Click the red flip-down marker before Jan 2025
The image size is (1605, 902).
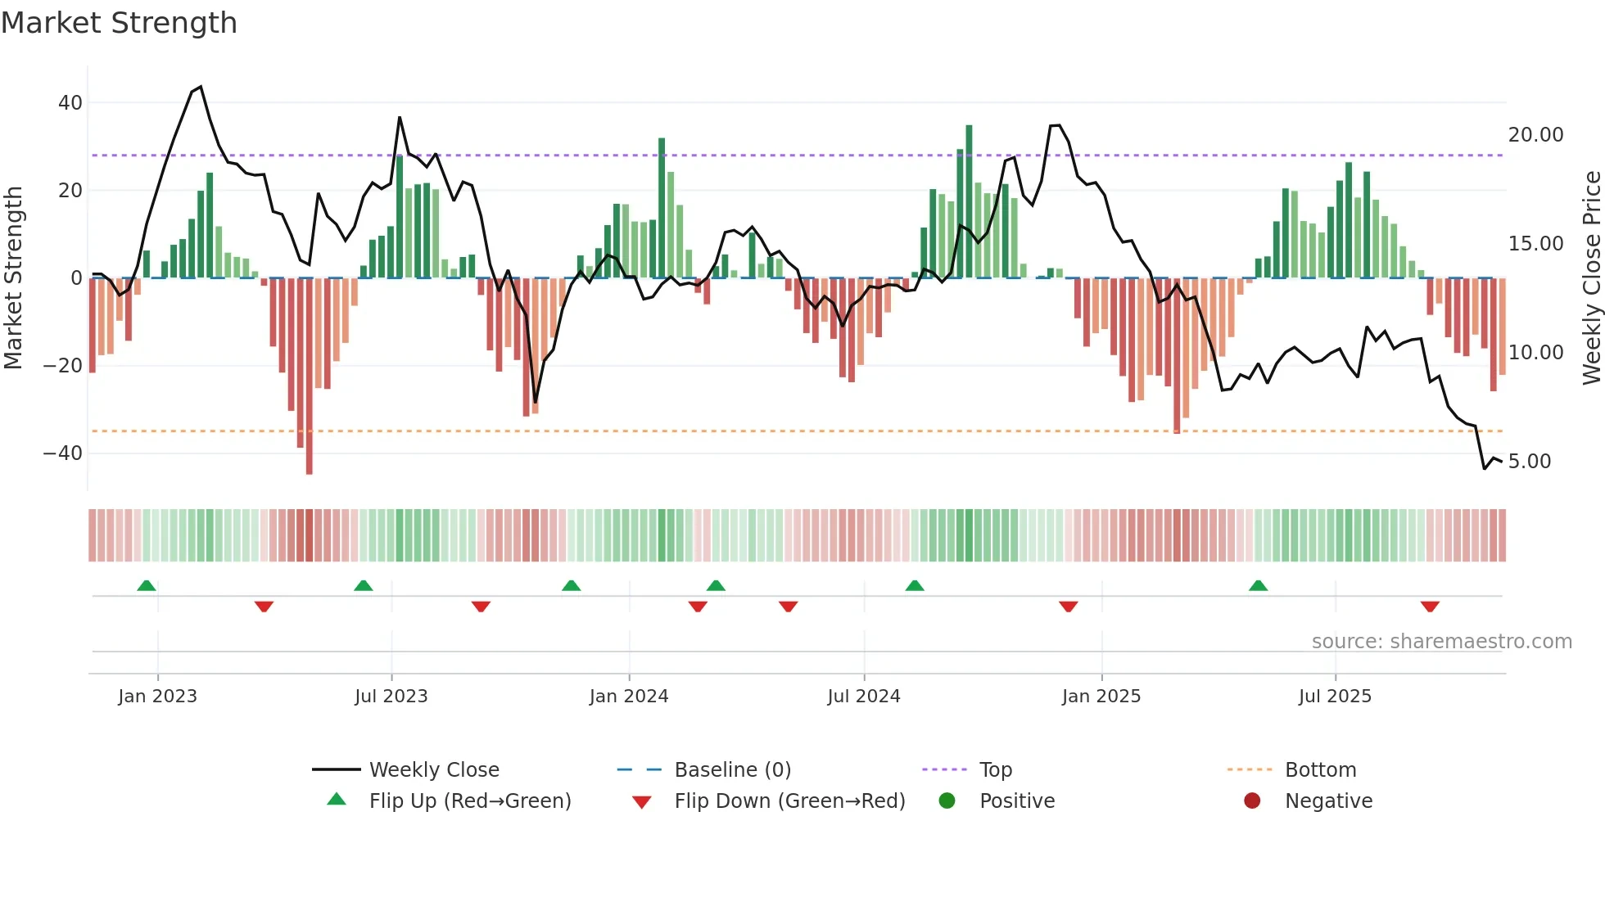1068,607
